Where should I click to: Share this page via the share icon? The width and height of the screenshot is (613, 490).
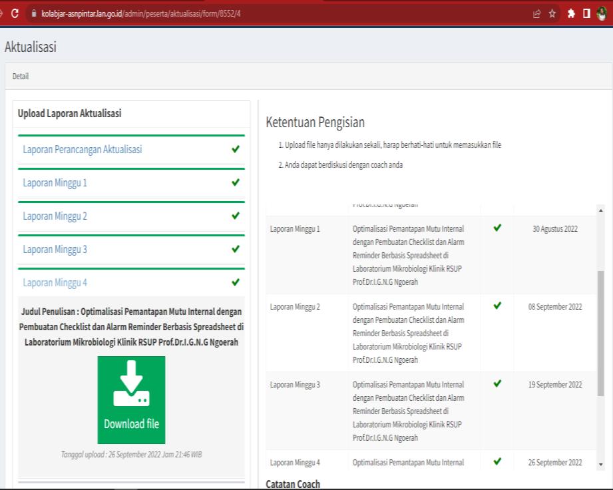[536, 14]
